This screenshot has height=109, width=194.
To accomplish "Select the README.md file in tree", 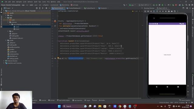I will pos(13,56).
